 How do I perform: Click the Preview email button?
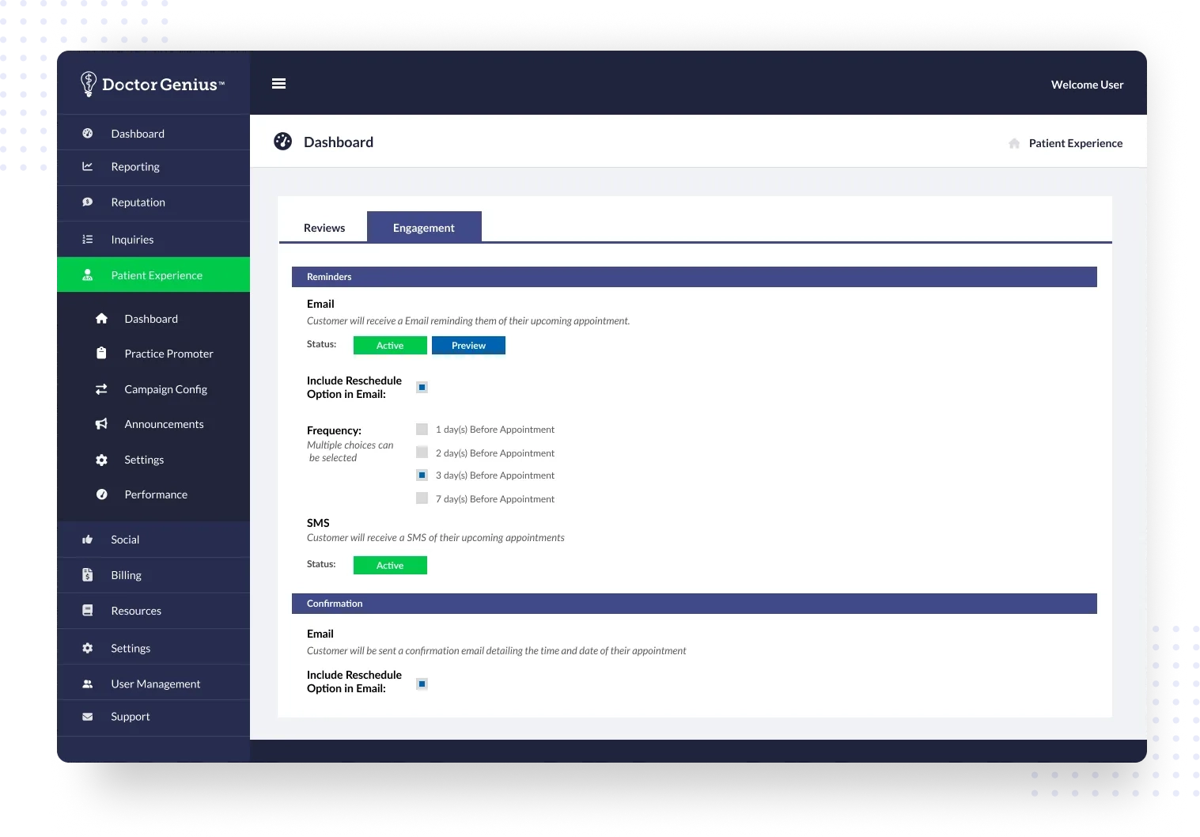point(468,346)
